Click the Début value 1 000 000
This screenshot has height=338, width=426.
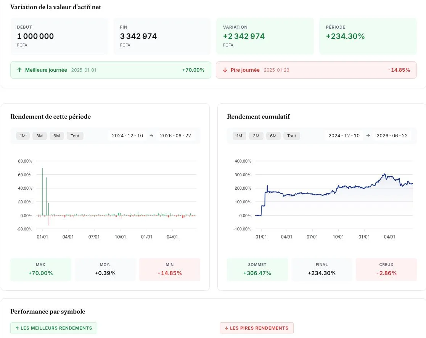[x=35, y=36]
